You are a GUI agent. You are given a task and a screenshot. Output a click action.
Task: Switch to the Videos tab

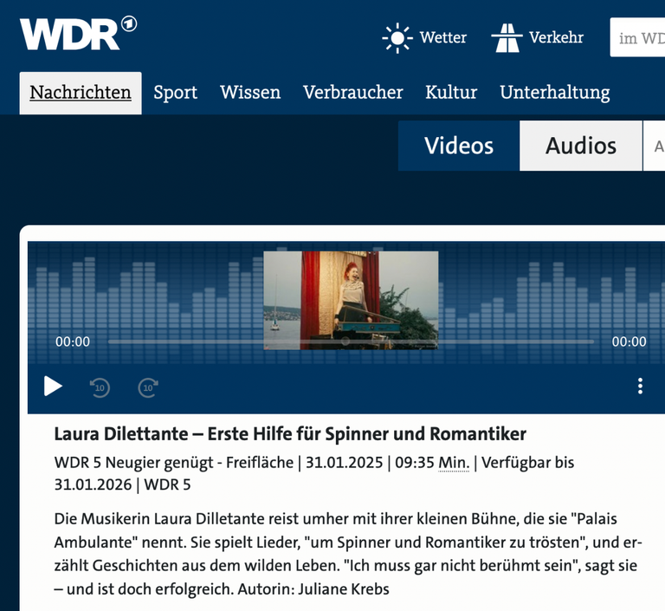pyautogui.click(x=459, y=146)
